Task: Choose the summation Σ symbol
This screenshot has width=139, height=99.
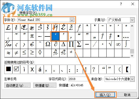Action: (x=79, y=45)
